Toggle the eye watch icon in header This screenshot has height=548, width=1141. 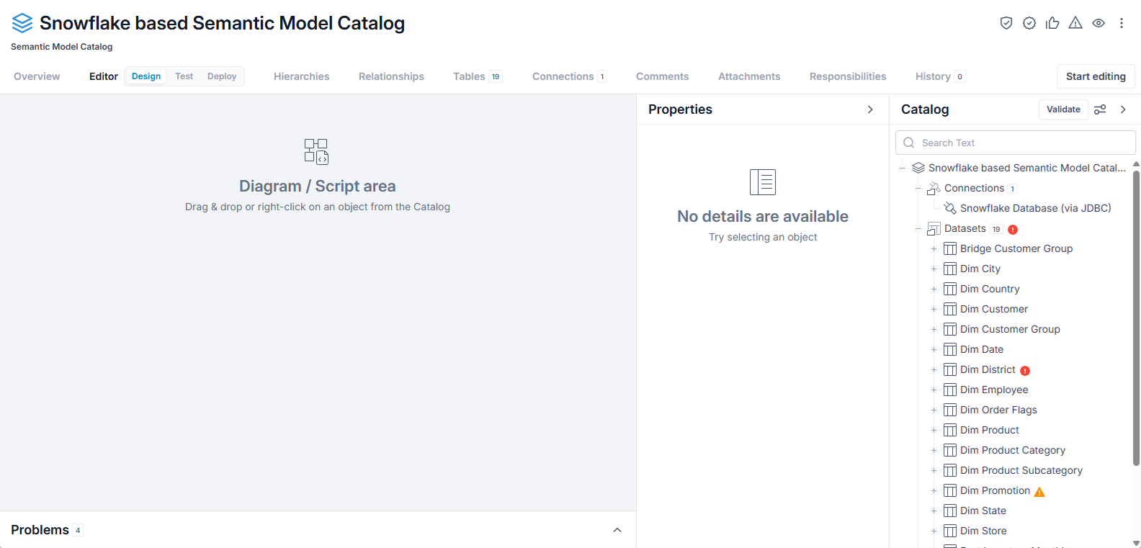pos(1099,23)
